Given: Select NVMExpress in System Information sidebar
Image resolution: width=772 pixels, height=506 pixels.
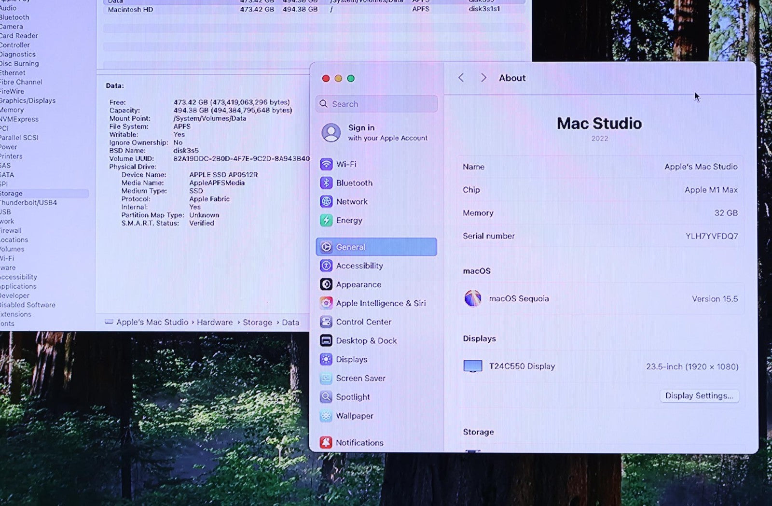Looking at the screenshot, I should click(19, 119).
